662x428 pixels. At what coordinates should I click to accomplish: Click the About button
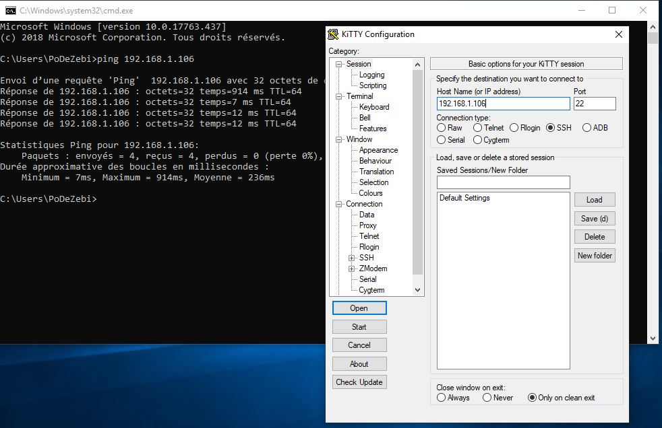(x=359, y=364)
